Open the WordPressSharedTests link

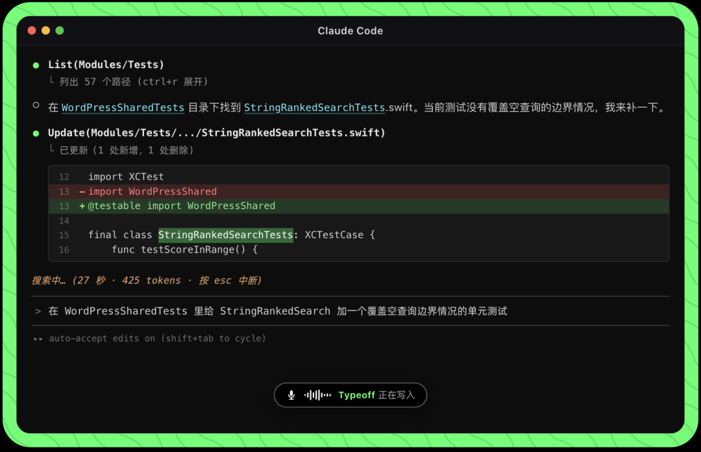pos(123,107)
